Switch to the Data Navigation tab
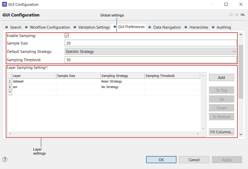 click(167, 27)
